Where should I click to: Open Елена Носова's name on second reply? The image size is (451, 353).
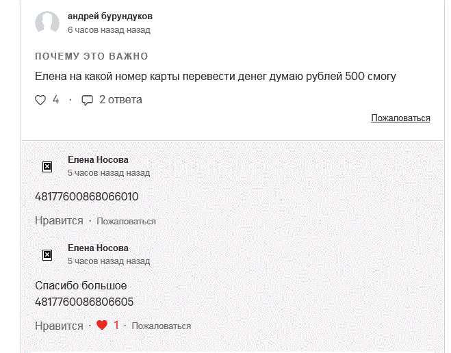pos(98,248)
